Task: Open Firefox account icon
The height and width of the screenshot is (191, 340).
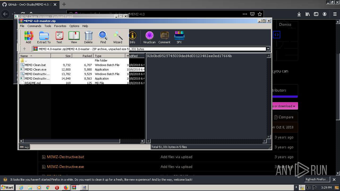Action: [325, 14]
